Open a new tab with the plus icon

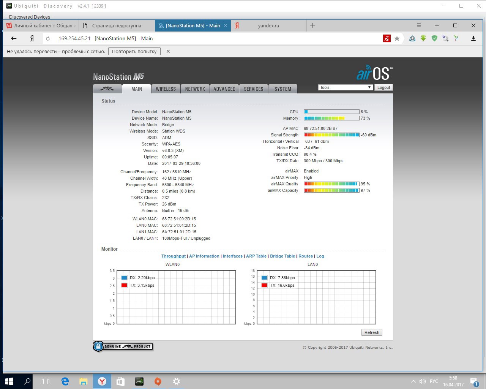(312, 25)
